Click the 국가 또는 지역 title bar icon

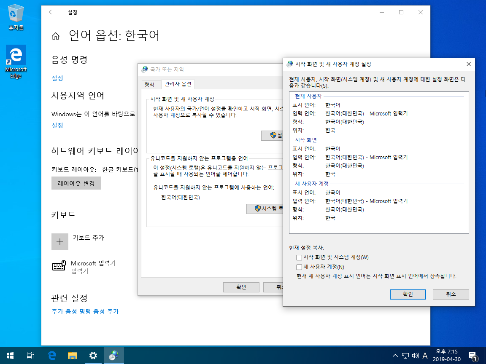144,70
